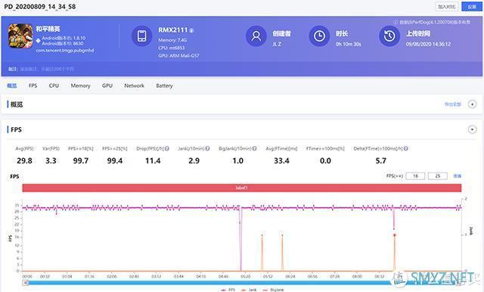The height and width of the screenshot is (292, 484).
Task: Click the add-to-compare button at top right
Action: pyautogui.click(x=447, y=7)
